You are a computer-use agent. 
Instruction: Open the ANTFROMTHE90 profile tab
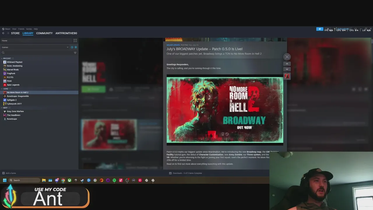tap(66, 33)
